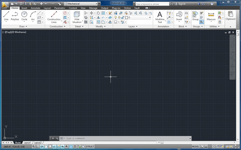Close the command line window
Screen dimensions: 241x150
coord(53,138)
